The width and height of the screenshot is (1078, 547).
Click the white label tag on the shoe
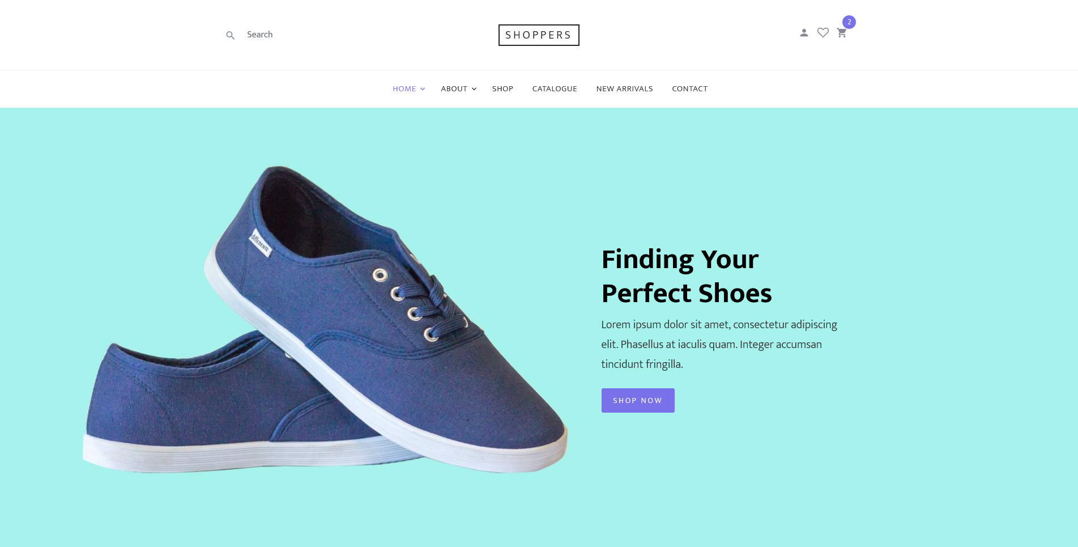coord(261,243)
